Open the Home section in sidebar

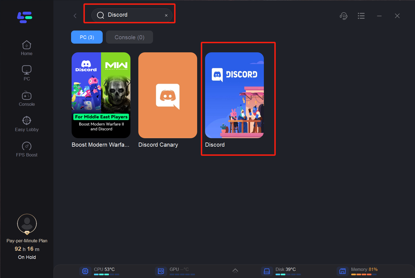[27, 48]
